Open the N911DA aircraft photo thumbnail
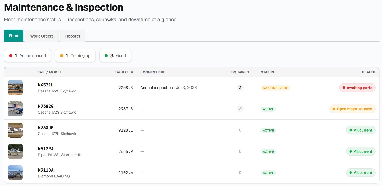The image size is (382, 186). 15,172
